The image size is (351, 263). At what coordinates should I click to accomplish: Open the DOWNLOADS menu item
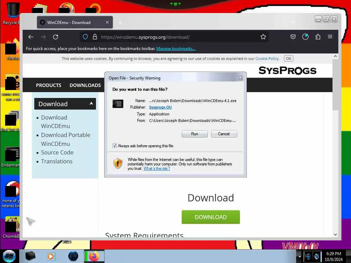[85, 85]
